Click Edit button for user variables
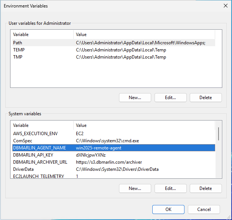Viewport: 232px width, 220px height. pyautogui.click(x=170, y=98)
